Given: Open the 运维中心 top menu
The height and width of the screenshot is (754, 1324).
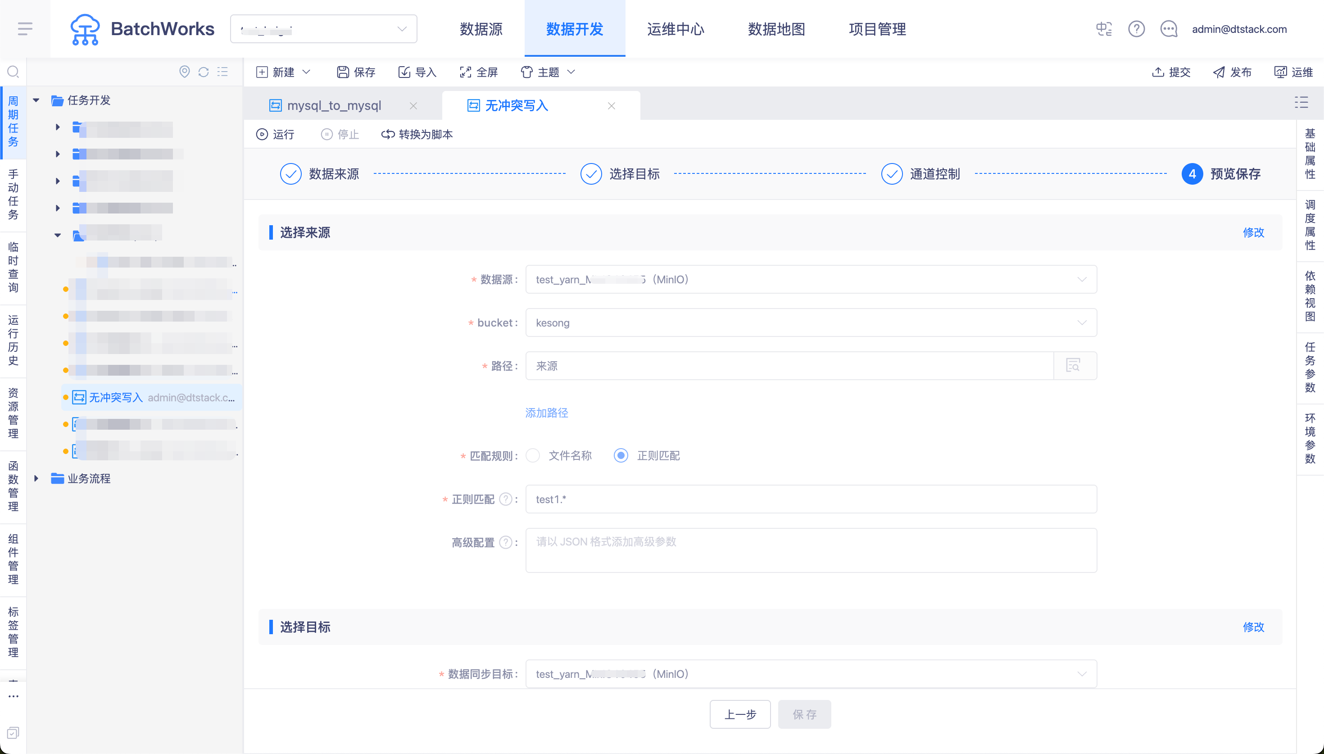Looking at the screenshot, I should tap(676, 29).
